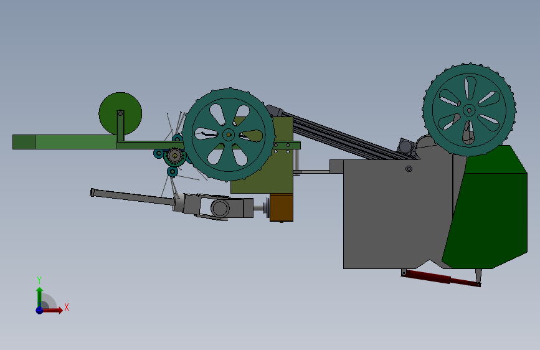
Task: Select the teal spoked wheel in the model's center
Action: click(x=229, y=135)
